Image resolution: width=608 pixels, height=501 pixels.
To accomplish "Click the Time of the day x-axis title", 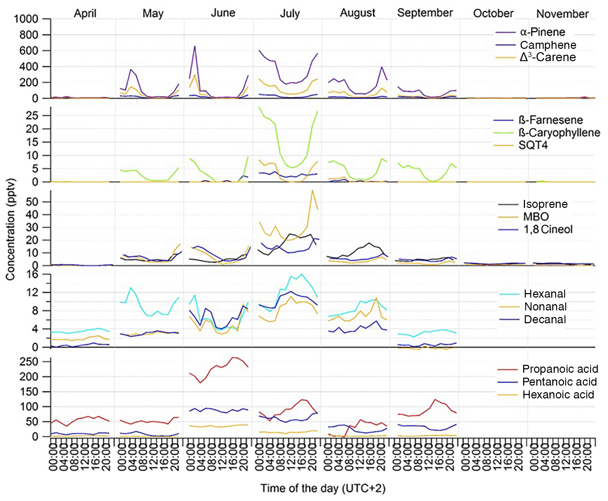I will (323, 488).
